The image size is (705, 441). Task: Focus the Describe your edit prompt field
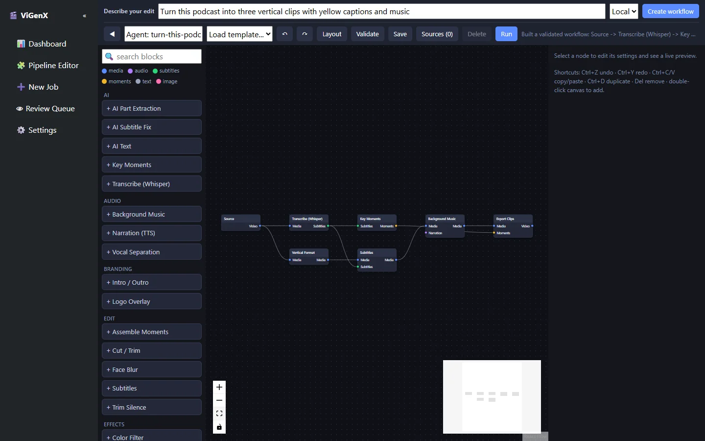tap(382, 11)
